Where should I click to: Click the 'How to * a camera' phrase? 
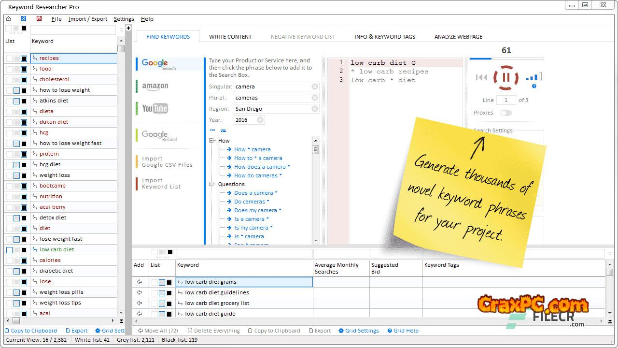(x=258, y=158)
